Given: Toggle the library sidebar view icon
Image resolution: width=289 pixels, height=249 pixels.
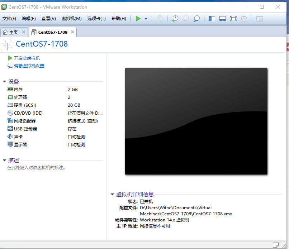Looking at the screenshot, I should tap(212, 19).
